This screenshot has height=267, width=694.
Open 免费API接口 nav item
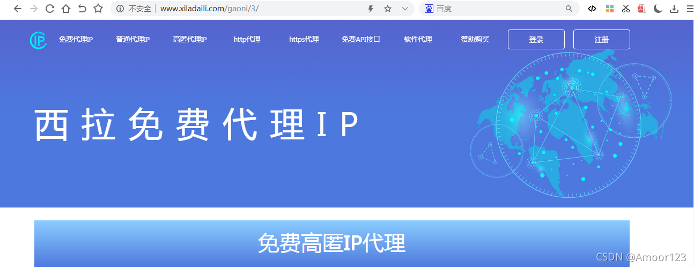pyautogui.click(x=361, y=40)
